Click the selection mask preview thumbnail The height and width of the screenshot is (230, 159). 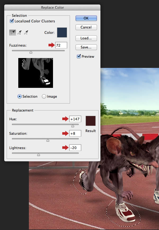click(36, 73)
